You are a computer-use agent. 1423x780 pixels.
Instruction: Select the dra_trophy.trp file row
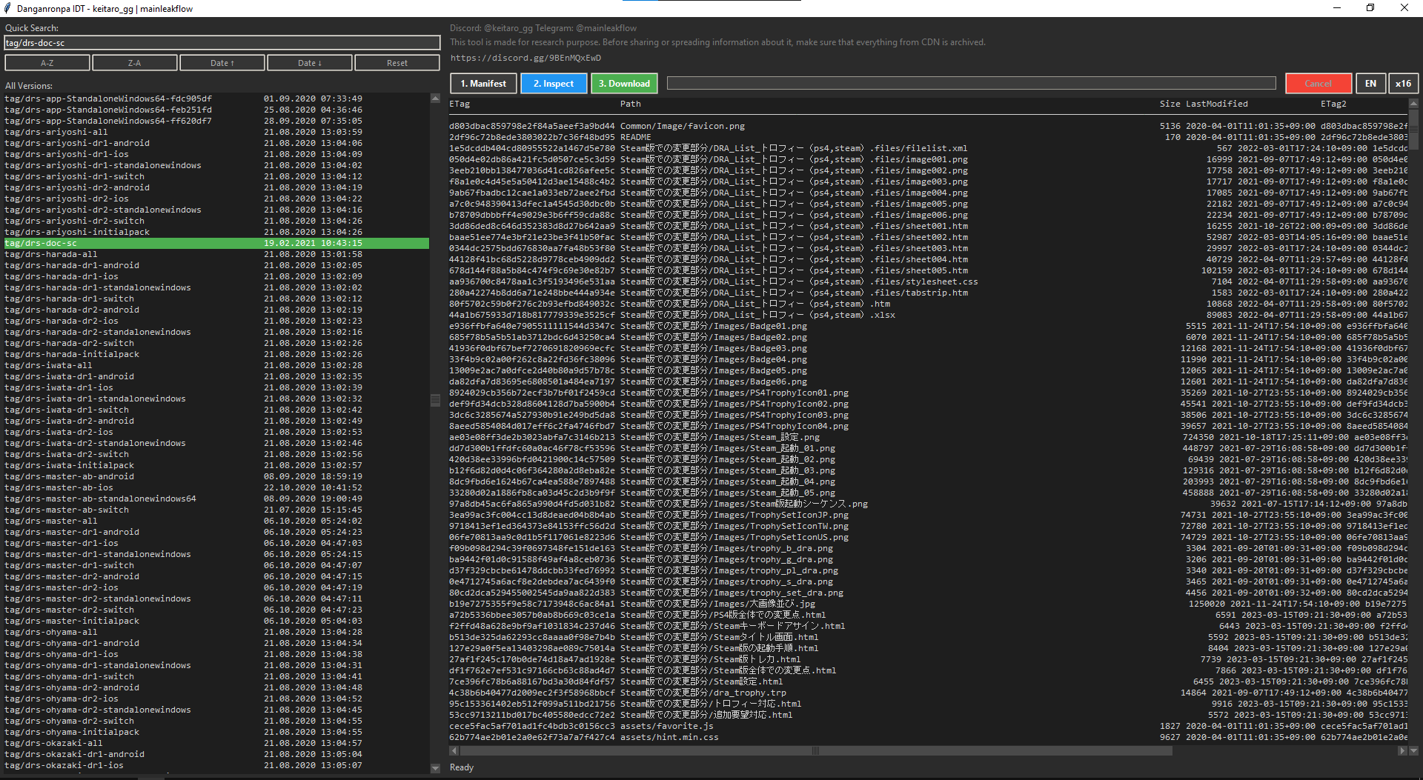point(928,693)
